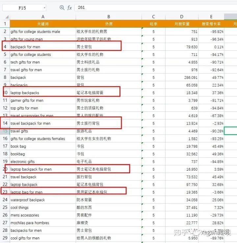Click the 月搜索量 header cell

pos(182,24)
